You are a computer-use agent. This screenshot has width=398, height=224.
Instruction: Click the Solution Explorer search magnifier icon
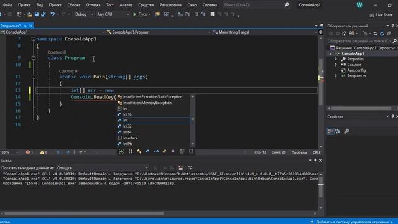(394, 41)
